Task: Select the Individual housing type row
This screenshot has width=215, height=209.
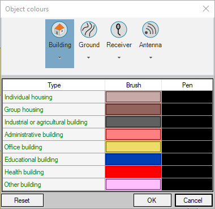Action: coord(54,97)
